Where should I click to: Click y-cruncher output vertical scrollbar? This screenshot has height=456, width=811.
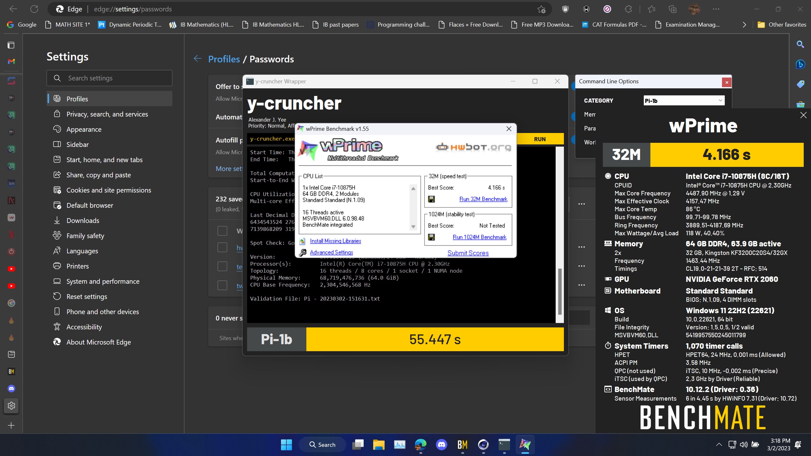pos(560,291)
